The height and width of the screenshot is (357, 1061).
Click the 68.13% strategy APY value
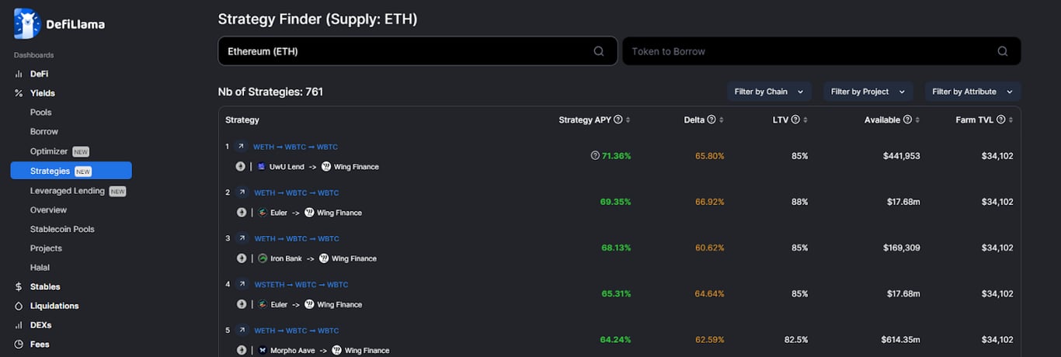(617, 248)
